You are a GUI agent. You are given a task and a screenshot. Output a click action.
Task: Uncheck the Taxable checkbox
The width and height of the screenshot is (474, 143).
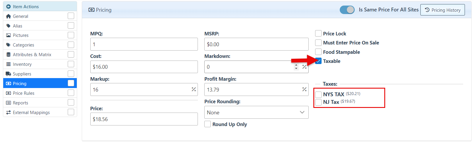(318, 61)
